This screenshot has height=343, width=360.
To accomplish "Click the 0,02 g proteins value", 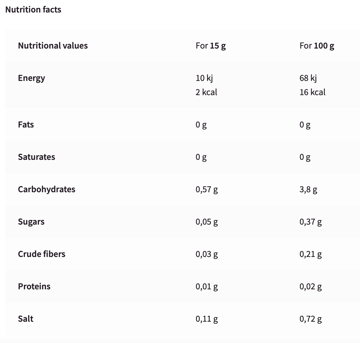I will pos(311,286).
